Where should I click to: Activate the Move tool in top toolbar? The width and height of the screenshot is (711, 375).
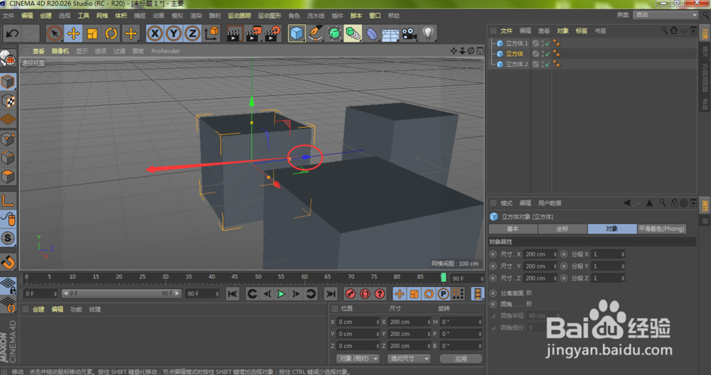(x=73, y=33)
